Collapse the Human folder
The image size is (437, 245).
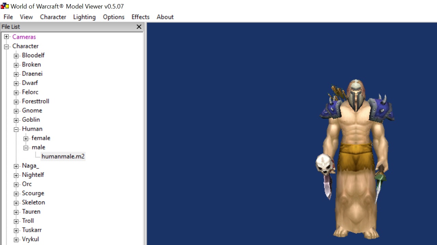pyautogui.click(x=16, y=129)
